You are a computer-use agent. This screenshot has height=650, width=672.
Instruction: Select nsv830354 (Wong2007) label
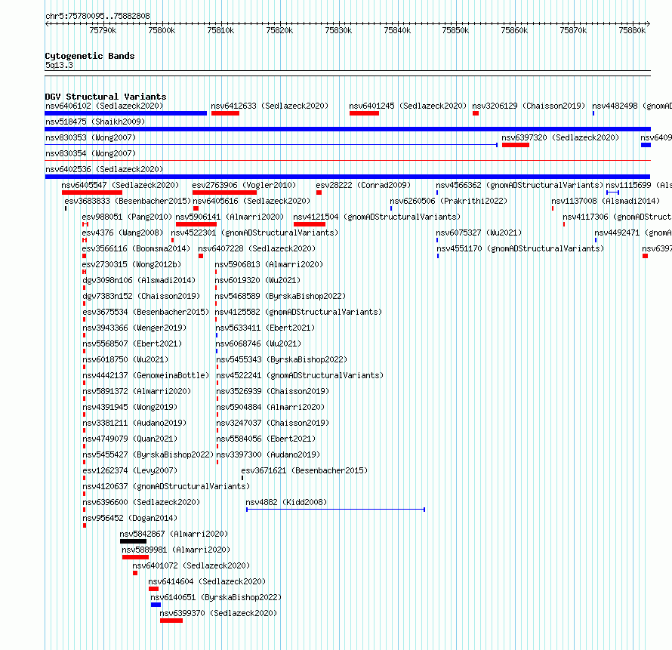tap(91, 153)
